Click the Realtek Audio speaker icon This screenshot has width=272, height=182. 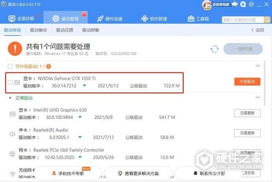coord(12,134)
